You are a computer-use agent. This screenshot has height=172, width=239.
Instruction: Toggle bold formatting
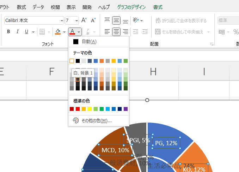[x=8, y=32]
